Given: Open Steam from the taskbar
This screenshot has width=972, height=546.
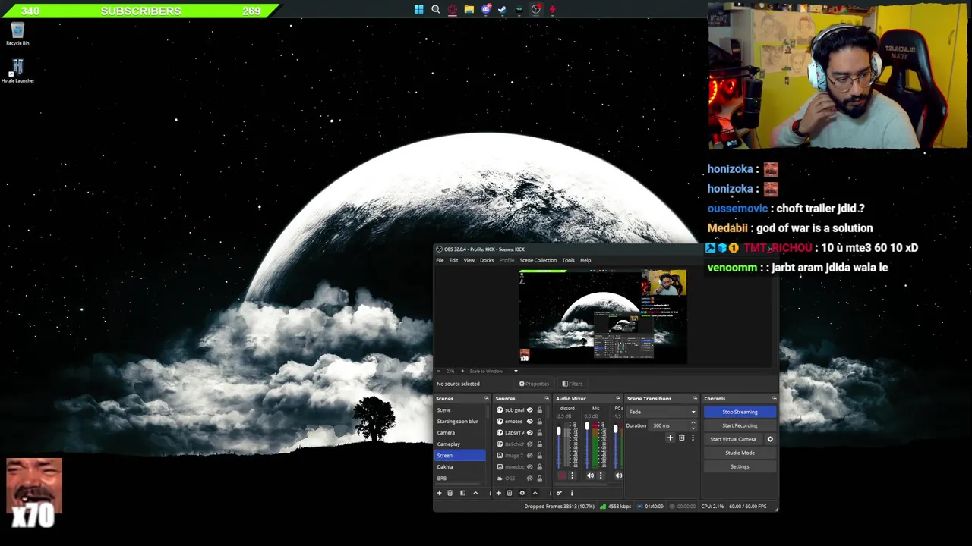Looking at the screenshot, I should (503, 9).
